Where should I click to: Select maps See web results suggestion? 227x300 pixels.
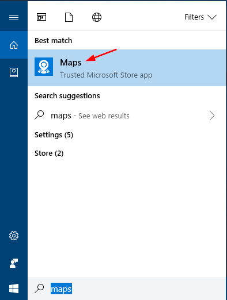pos(127,116)
